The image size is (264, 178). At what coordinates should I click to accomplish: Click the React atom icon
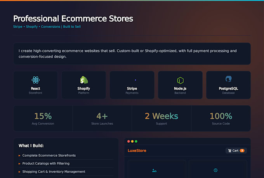[36, 80]
